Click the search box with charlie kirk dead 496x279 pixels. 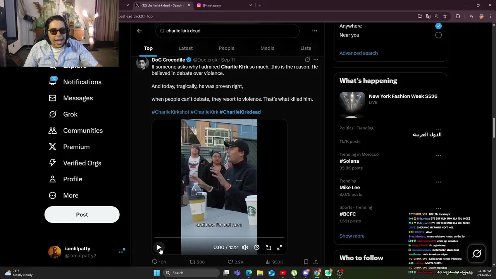tap(227, 31)
